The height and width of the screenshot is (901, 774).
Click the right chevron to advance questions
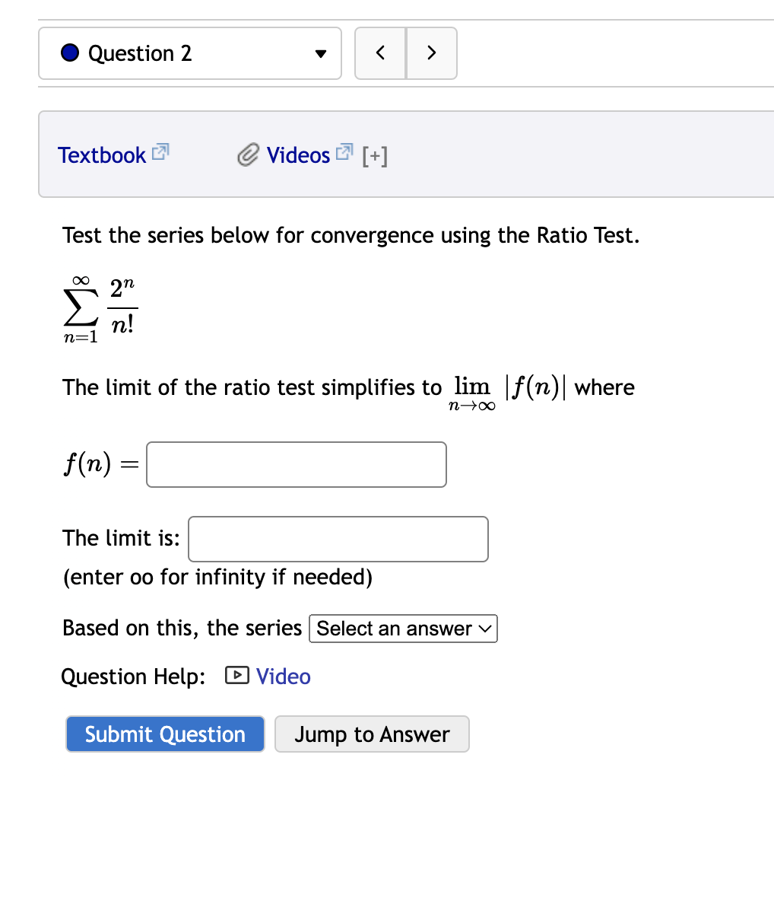click(x=431, y=53)
